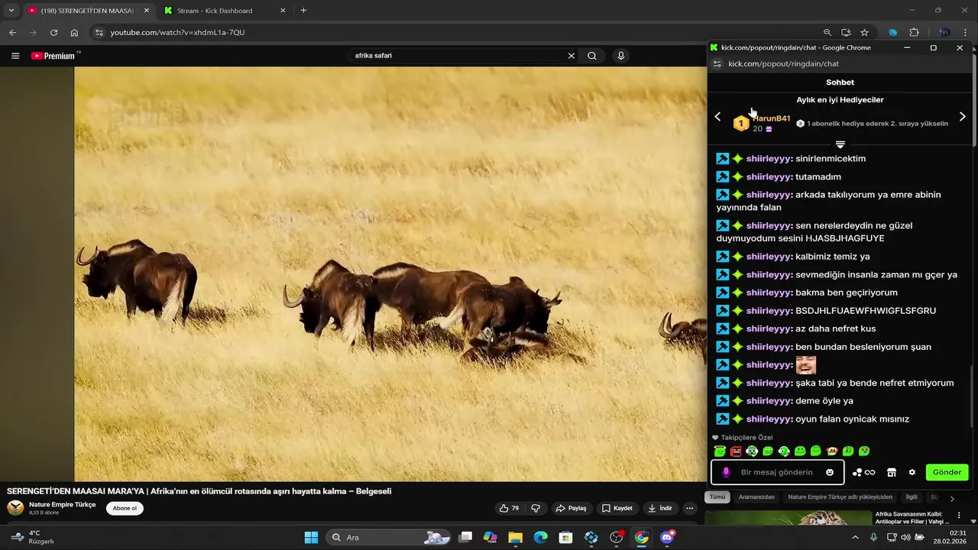Select the Tümü filter chip
Viewport: 978px width, 550px height.
point(717,497)
